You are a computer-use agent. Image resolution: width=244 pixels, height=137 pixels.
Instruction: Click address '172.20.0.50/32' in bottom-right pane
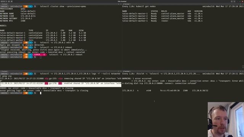coord(200,91)
